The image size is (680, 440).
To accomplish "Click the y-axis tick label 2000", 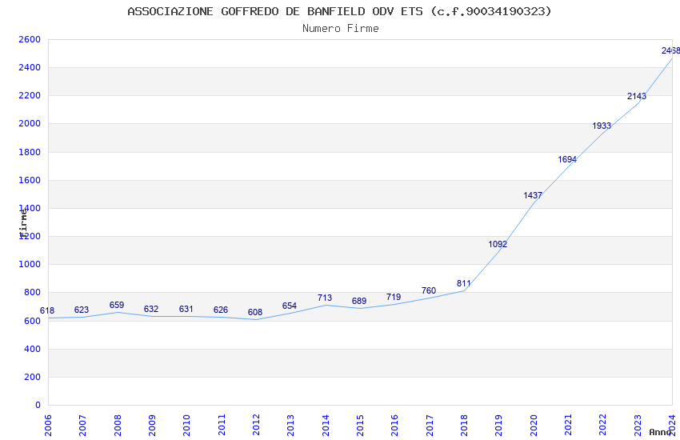I will (x=30, y=123).
